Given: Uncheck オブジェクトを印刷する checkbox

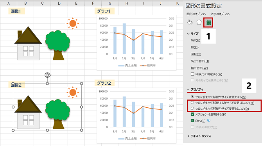Looking at the screenshot, I should [192, 114].
